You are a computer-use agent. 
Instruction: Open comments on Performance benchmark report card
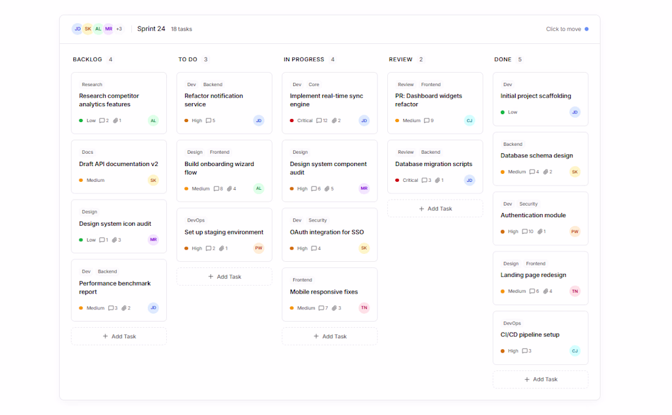coord(111,308)
